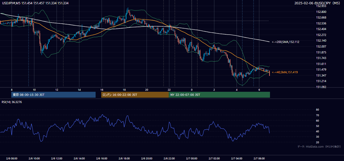Viewport: 344px width, 161px height.
Task: Click the 2/7 06:00 time axis label
Action: click(259, 158)
